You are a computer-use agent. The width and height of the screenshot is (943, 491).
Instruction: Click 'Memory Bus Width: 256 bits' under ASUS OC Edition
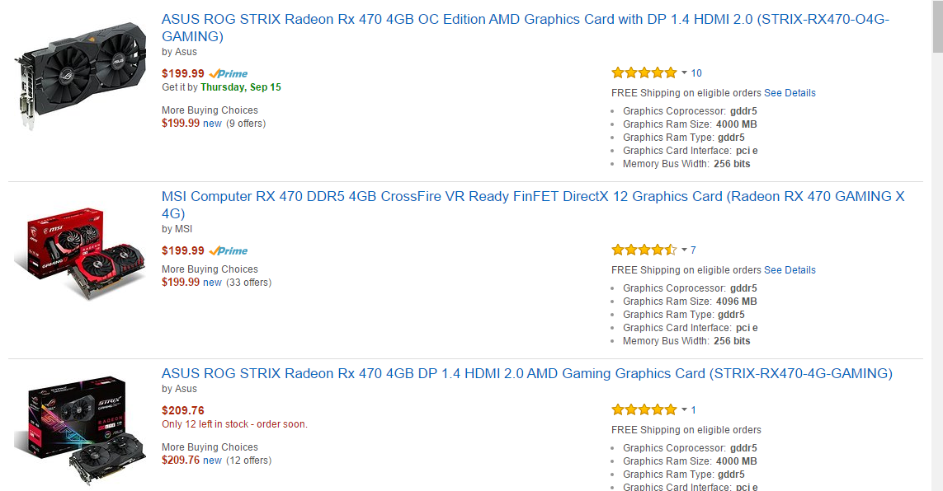click(x=686, y=164)
